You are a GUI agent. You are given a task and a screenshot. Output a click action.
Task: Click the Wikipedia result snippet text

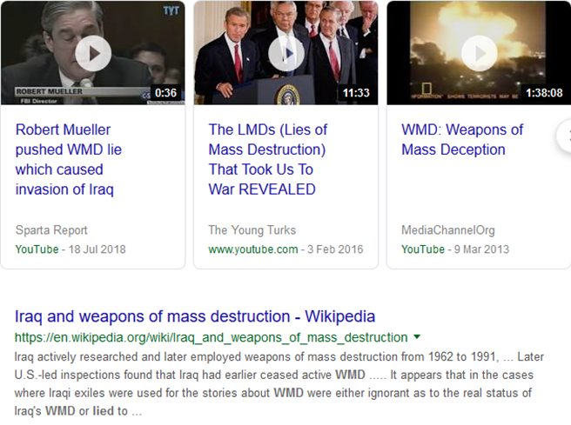pyautogui.click(x=279, y=384)
